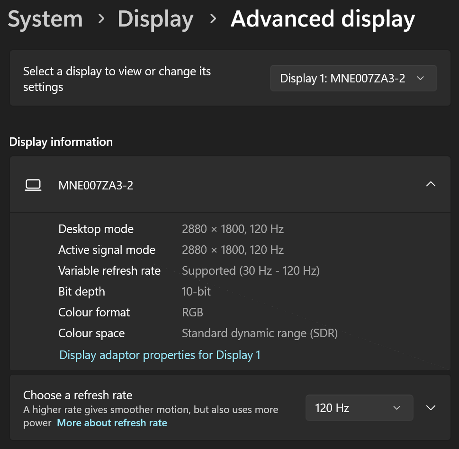Click the Active signal mode value
Screen dimensions: 459x449
point(233,250)
